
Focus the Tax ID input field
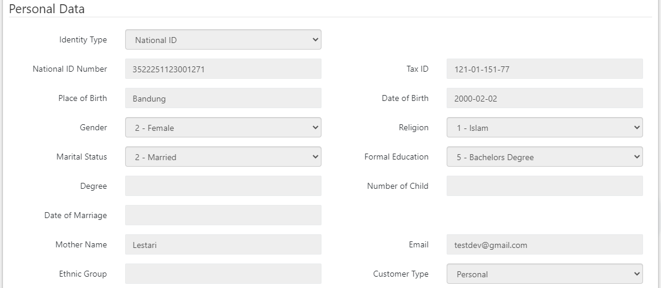point(544,69)
